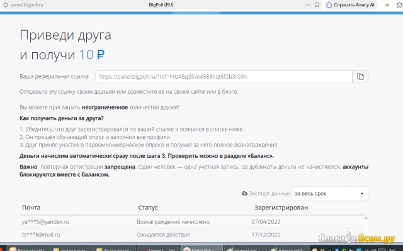The height and width of the screenshot is (251, 403).
Task: Sort by the 'Почта' column header
Action: pos(31,208)
